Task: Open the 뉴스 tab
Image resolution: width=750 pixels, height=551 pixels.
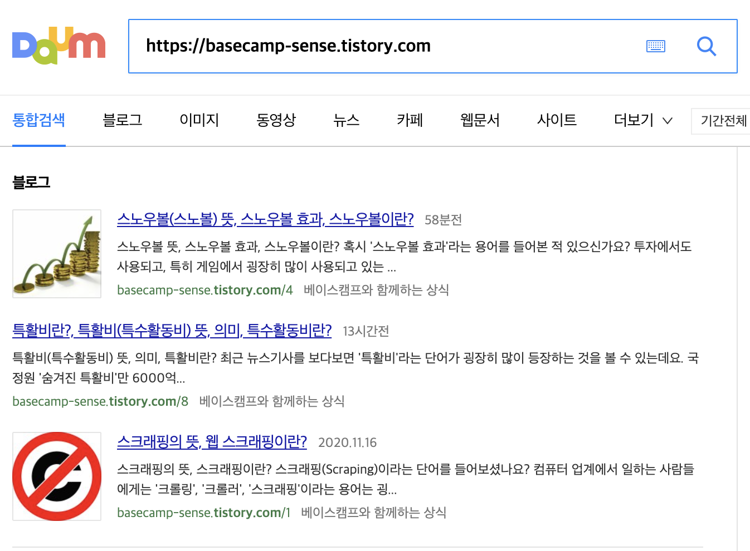Action: point(347,120)
